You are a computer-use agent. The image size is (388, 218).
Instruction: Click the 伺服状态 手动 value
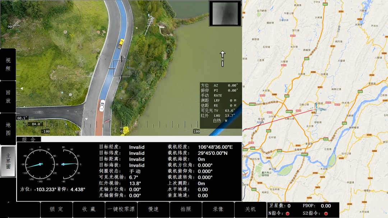click(135, 171)
